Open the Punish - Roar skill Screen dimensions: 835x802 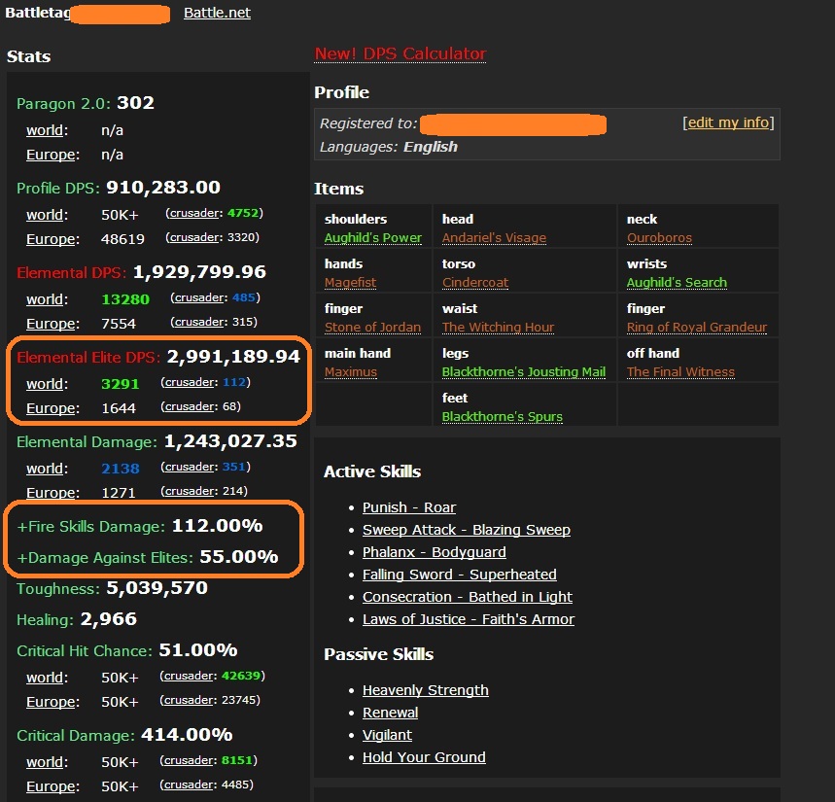(x=409, y=507)
